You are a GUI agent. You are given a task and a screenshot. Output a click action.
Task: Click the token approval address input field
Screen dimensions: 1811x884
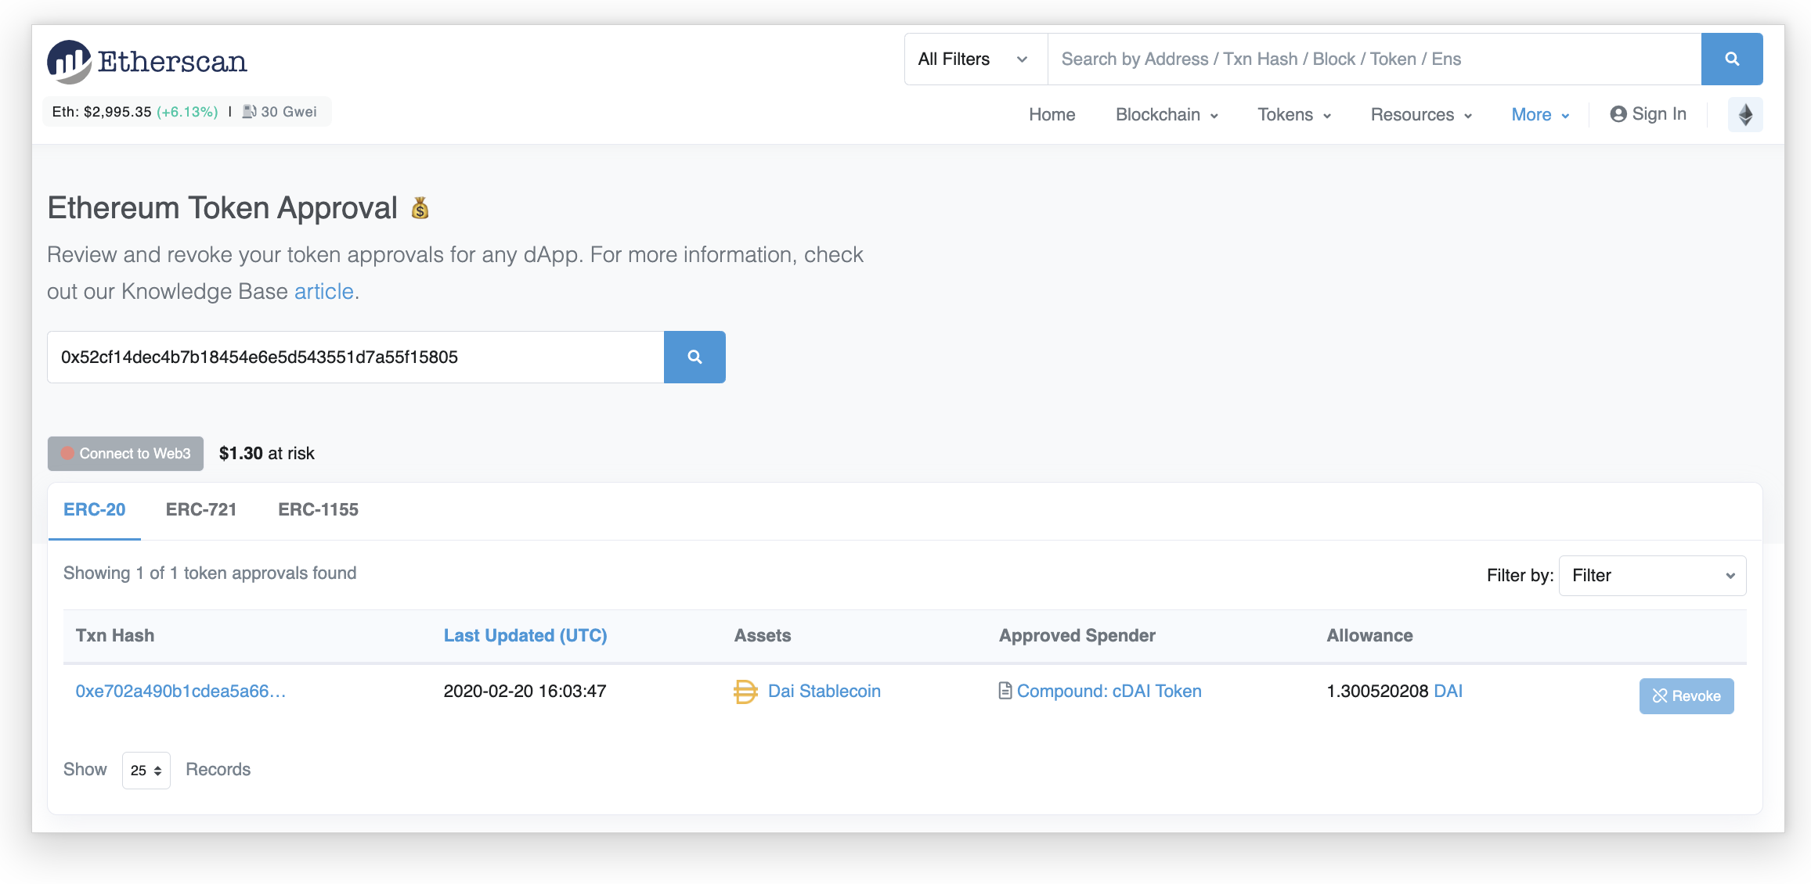point(355,358)
